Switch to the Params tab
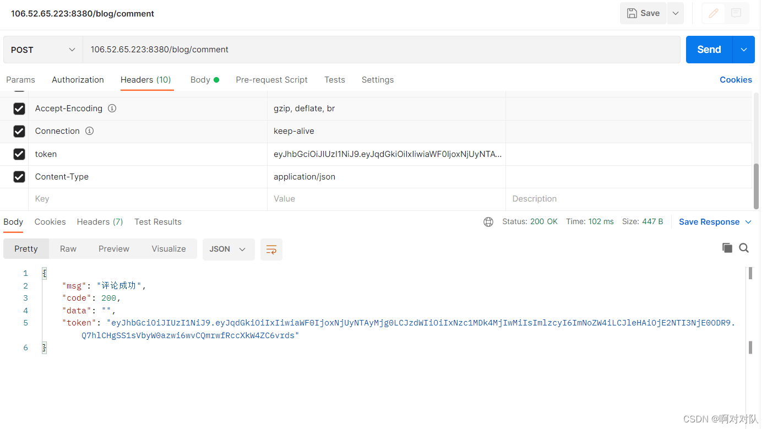Screen dimensions: 767x429 coord(21,80)
